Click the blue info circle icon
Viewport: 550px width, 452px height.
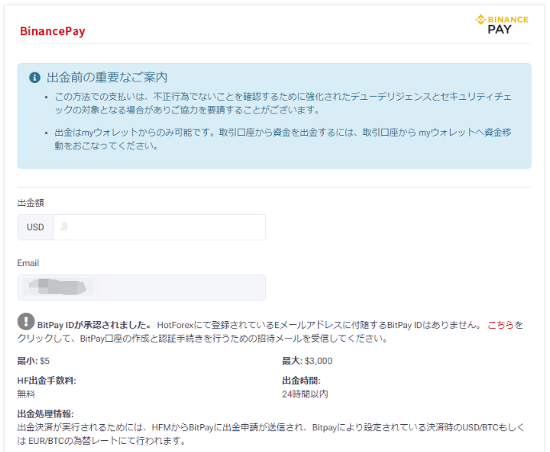[34, 77]
